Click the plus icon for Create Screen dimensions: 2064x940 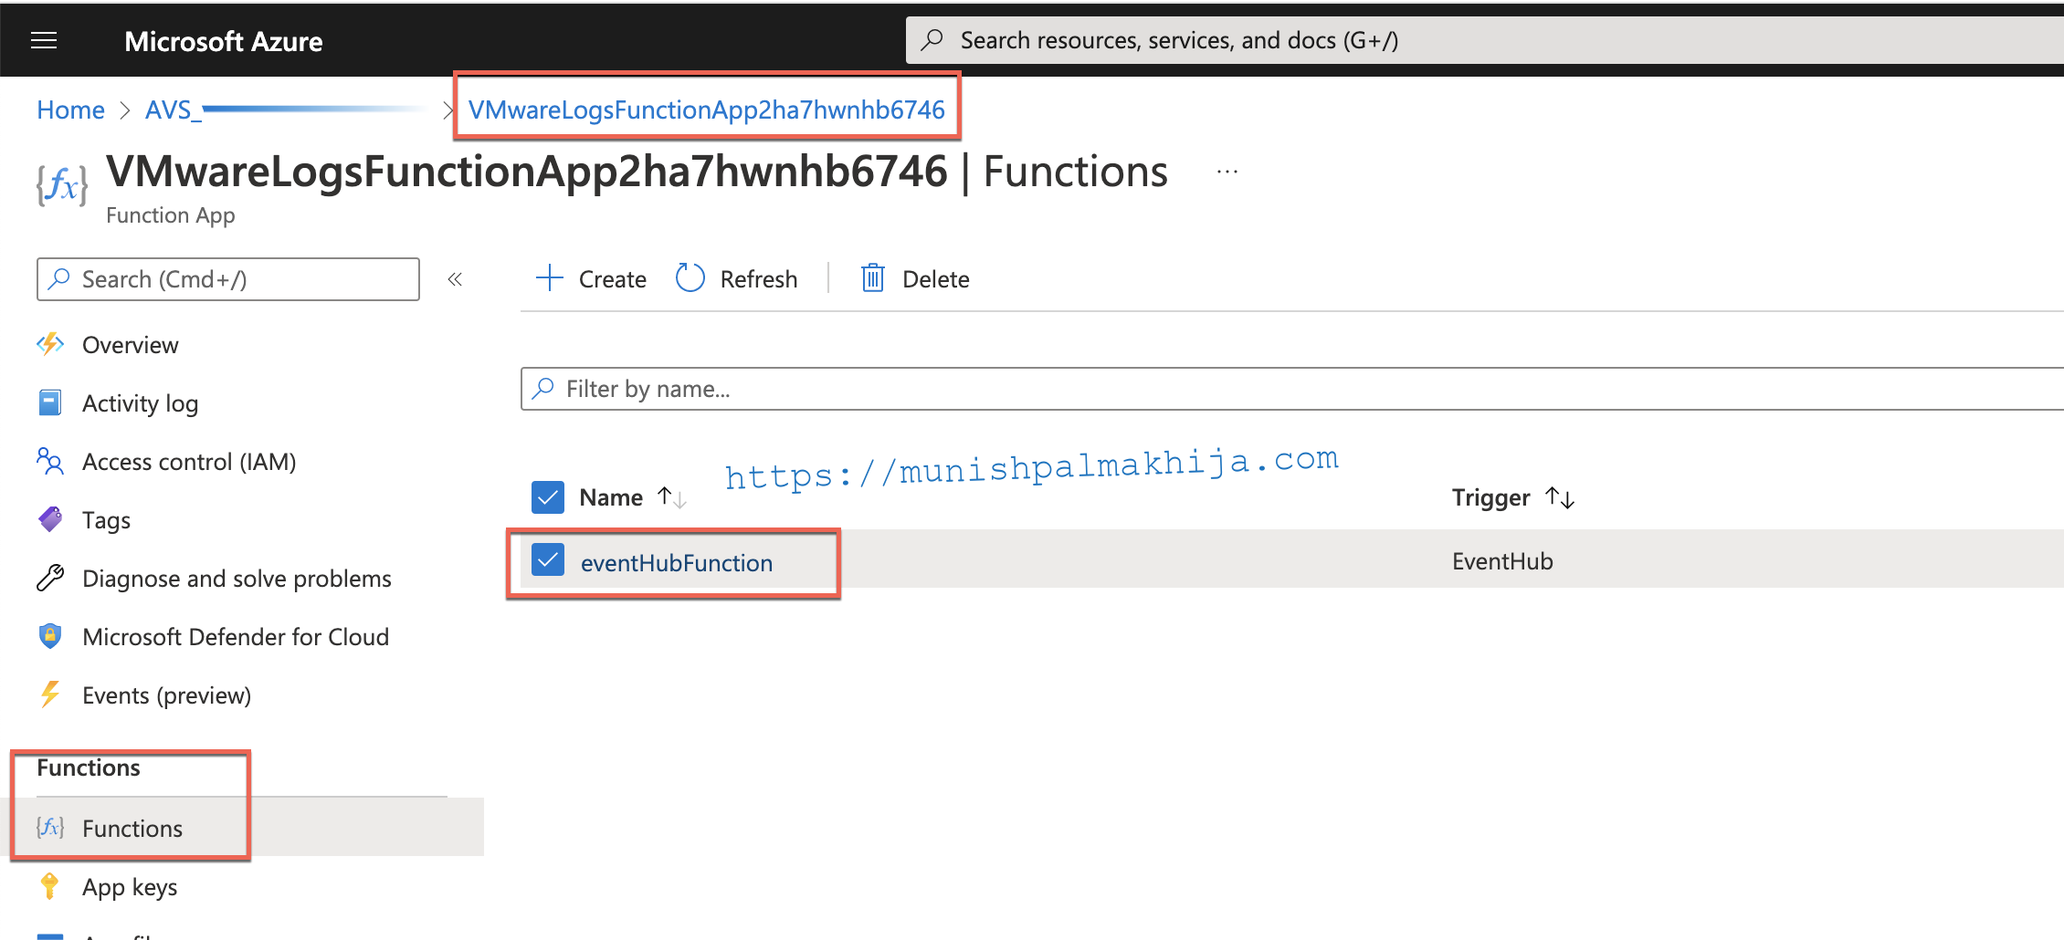click(550, 277)
